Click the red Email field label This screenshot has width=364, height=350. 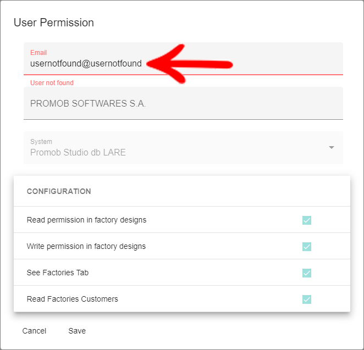38,53
